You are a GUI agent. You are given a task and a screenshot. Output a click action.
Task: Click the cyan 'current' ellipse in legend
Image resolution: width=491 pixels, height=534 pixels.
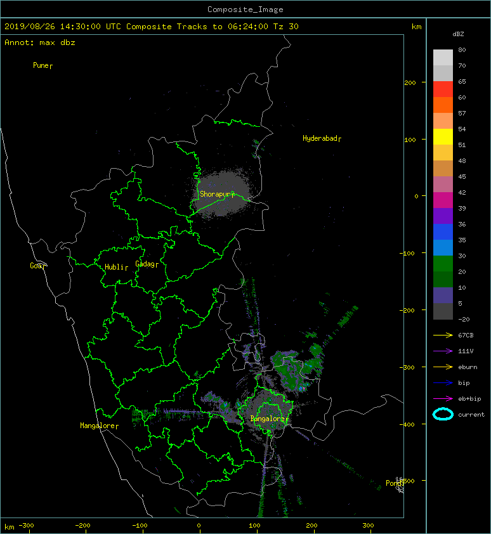click(x=443, y=414)
